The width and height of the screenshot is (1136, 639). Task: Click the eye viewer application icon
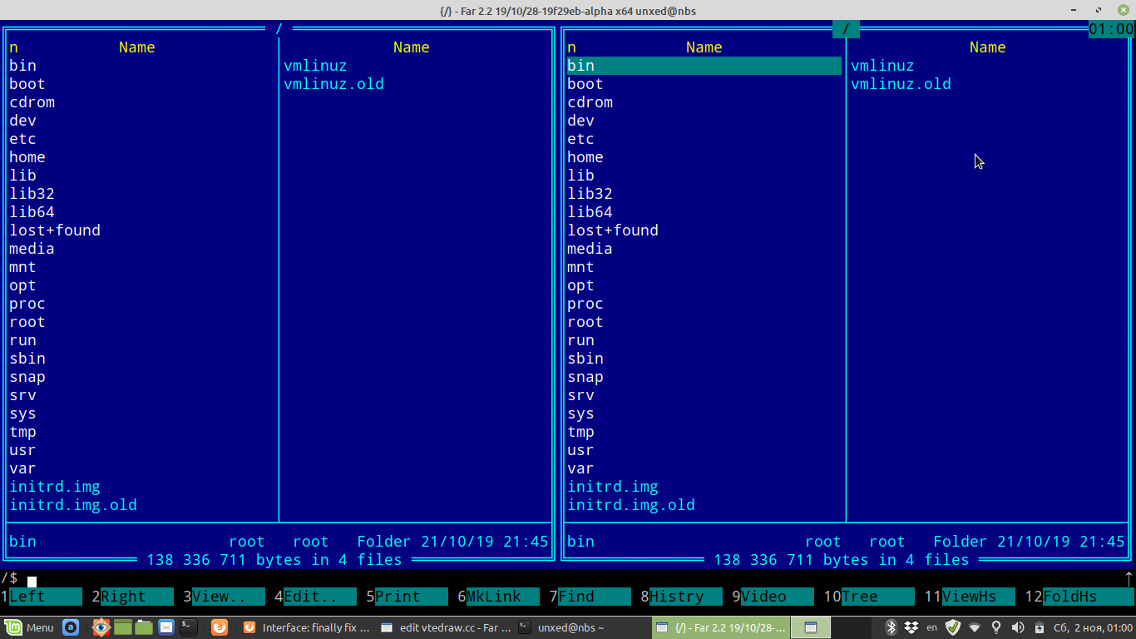pos(101,627)
